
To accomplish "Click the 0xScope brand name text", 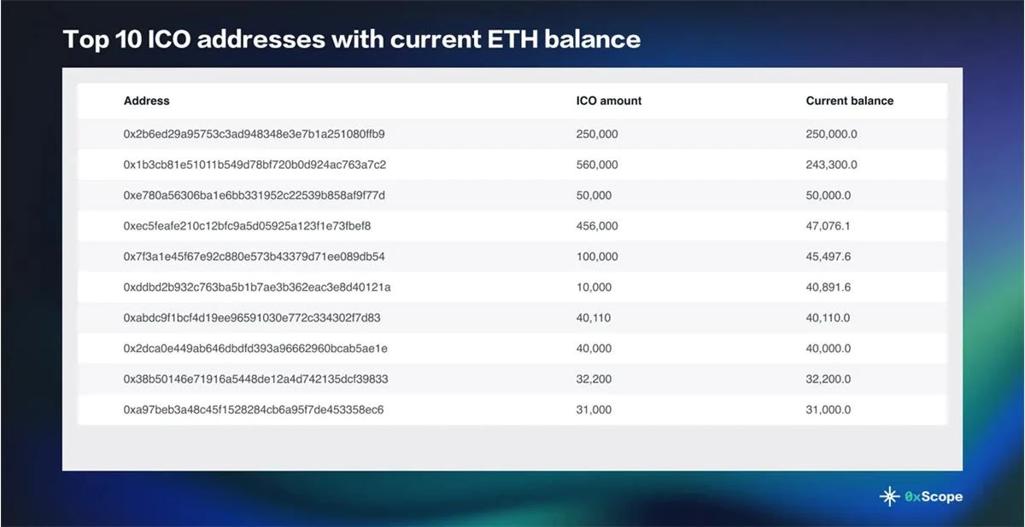I will [x=934, y=496].
